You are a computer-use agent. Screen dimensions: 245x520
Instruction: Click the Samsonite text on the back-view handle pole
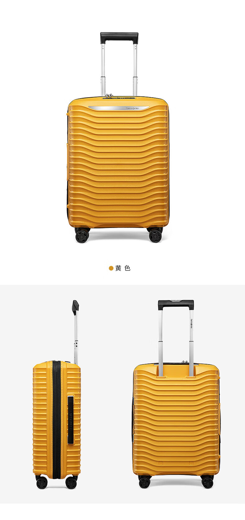pyautogui.click(x=191, y=323)
